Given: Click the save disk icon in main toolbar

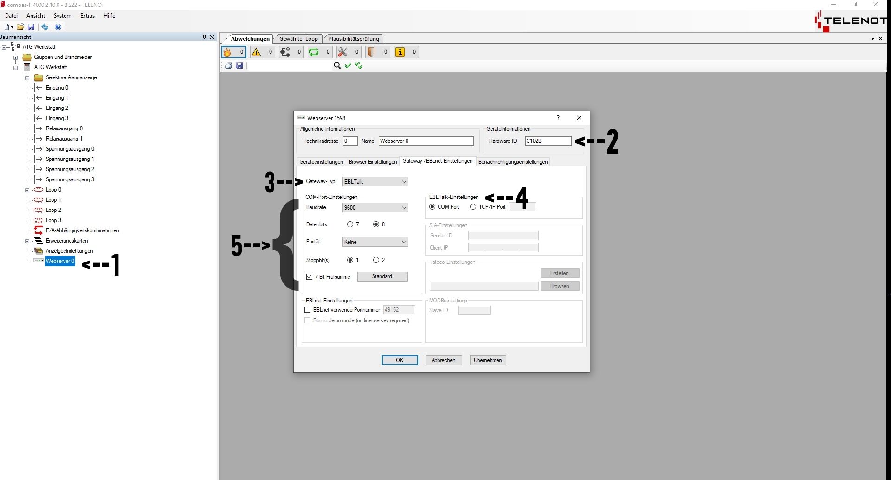Looking at the screenshot, I should tap(31, 27).
